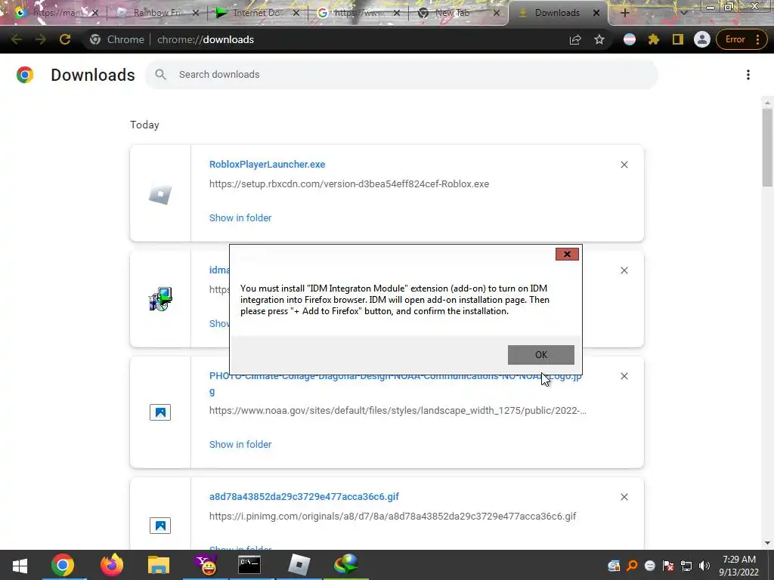Image resolution: width=774 pixels, height=580 pixels.
Task: Remove the a8d78a43852da29c3729e477acca36c6.gif entry
Action: [624, 497]
